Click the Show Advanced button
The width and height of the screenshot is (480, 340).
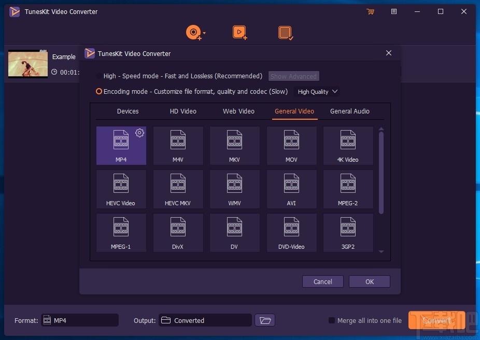coord(293,76)
